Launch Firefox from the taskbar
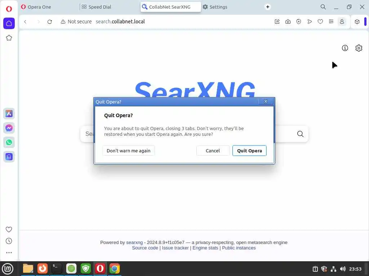The image size is (369, 276). (43, 269)
